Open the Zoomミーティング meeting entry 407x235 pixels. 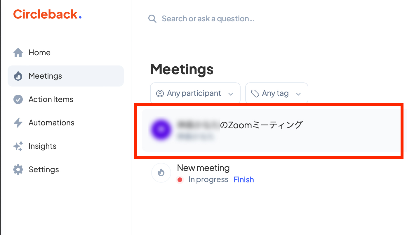click(x=261, y=125)
